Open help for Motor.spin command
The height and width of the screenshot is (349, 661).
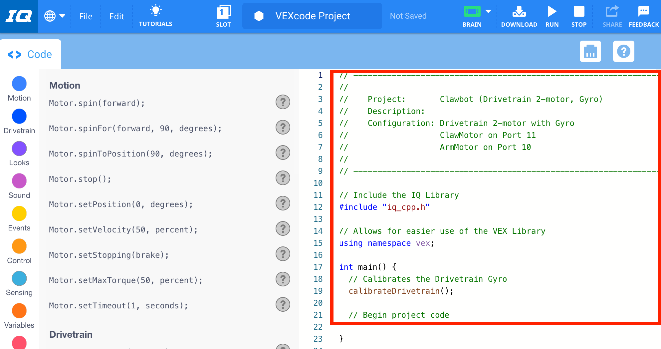(x=283, y=102)
